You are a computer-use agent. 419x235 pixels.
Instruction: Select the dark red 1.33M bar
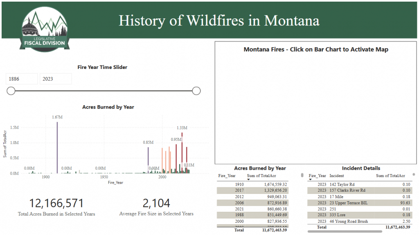[x=182, y=151]
